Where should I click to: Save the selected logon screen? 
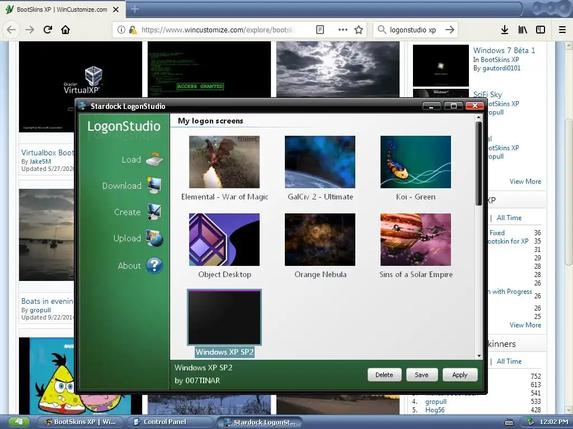point(421,375)
